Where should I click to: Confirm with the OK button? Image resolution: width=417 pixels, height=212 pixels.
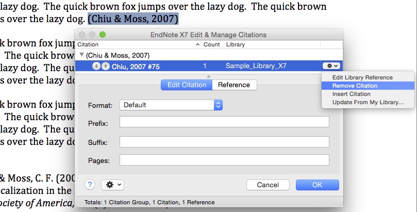318,185
